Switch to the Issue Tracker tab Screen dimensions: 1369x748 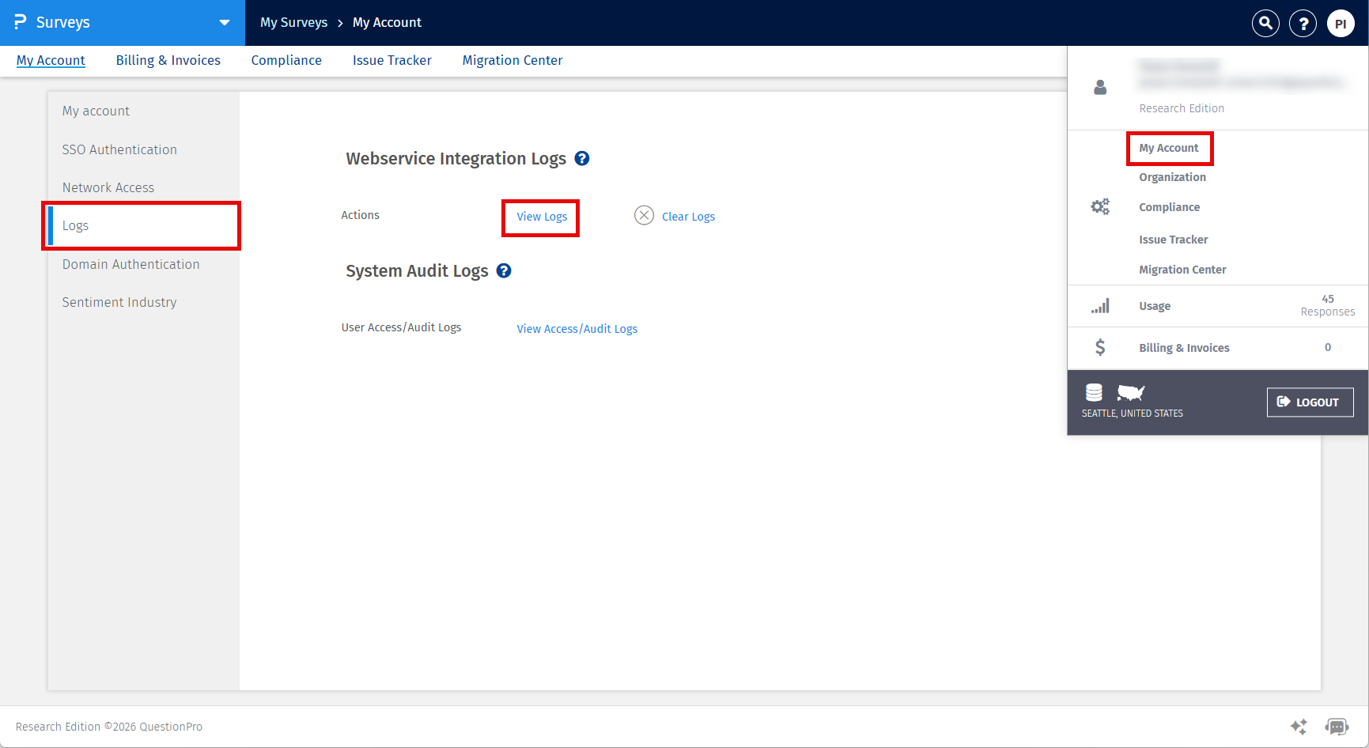(391, 60)
